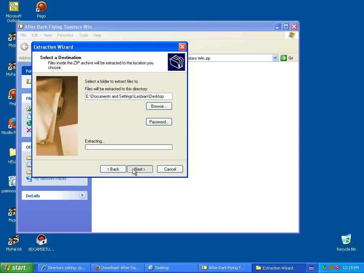Go back with the < Back button
This screenshot has height=273, width=364.
(113, 169)
